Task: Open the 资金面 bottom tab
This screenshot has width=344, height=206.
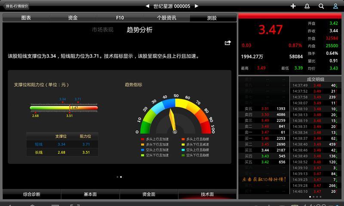Action: (149, 194)
